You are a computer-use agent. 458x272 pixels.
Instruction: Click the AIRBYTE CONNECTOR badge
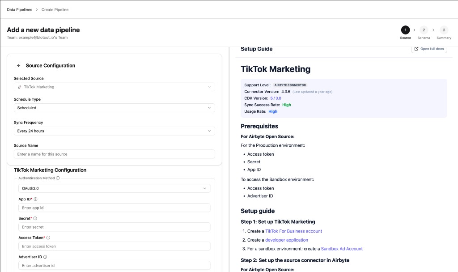(x=290, y=85)
